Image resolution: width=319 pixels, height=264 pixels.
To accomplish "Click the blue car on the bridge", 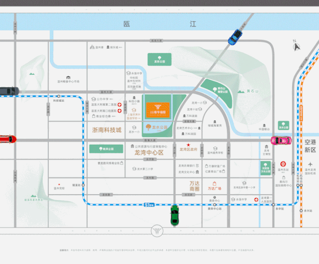I will (x=235, y=35).
